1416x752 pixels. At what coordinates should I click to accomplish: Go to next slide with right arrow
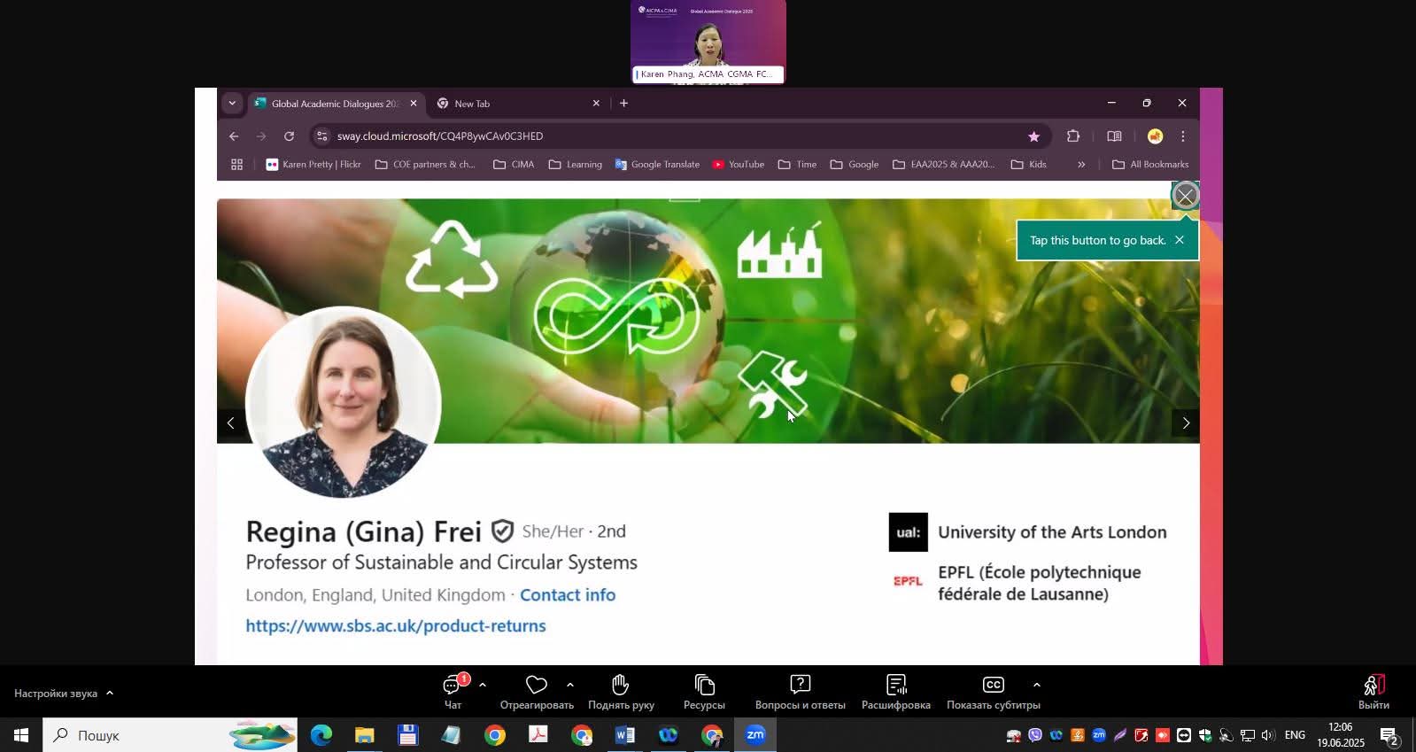1186,423
